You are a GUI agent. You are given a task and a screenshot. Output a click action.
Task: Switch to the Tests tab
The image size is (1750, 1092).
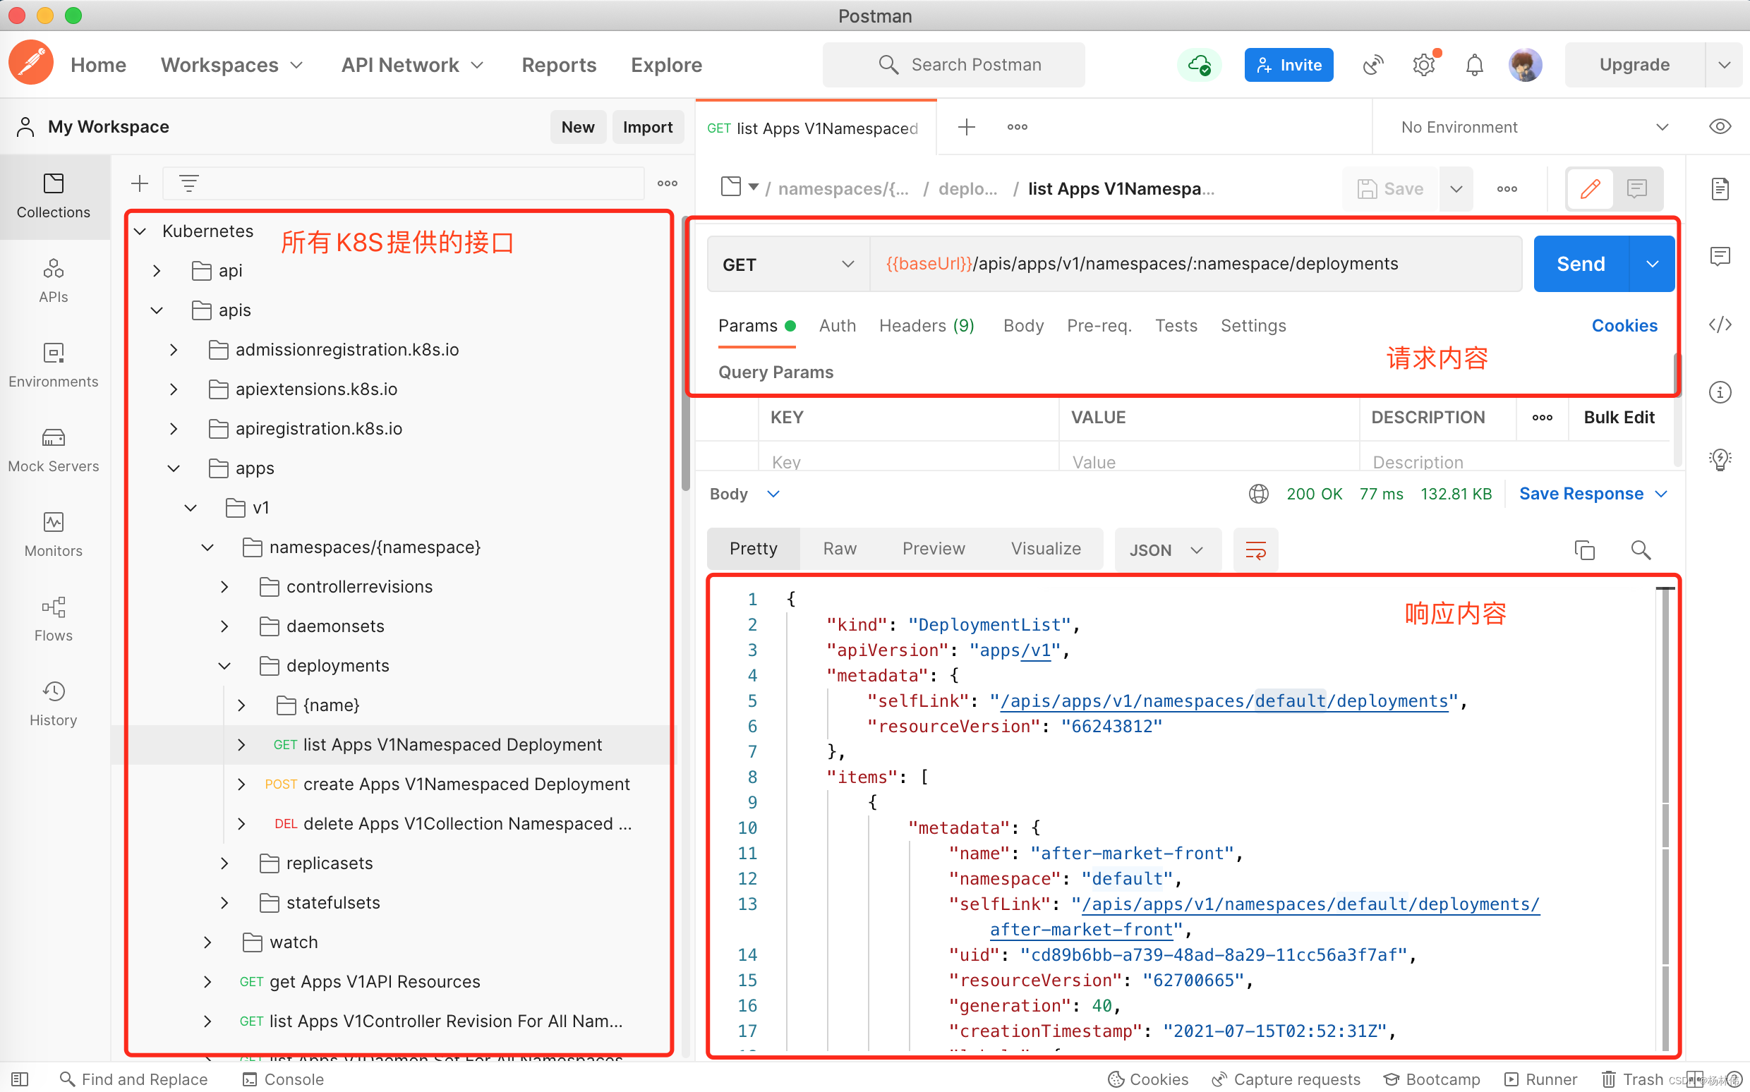(1176, 326)
